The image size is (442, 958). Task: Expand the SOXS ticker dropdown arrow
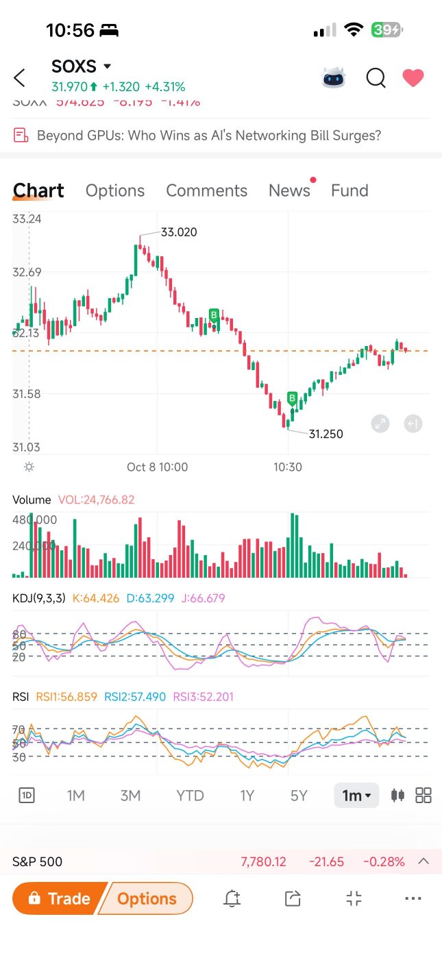(107, 66)
